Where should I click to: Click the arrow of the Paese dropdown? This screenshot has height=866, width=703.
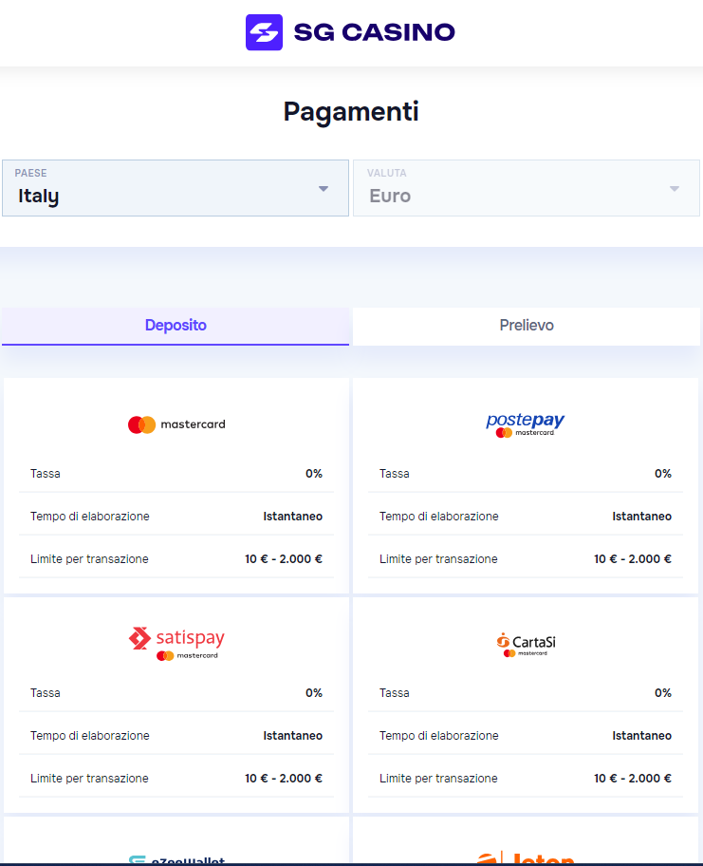pyautogui.click(x=324, y=189)
